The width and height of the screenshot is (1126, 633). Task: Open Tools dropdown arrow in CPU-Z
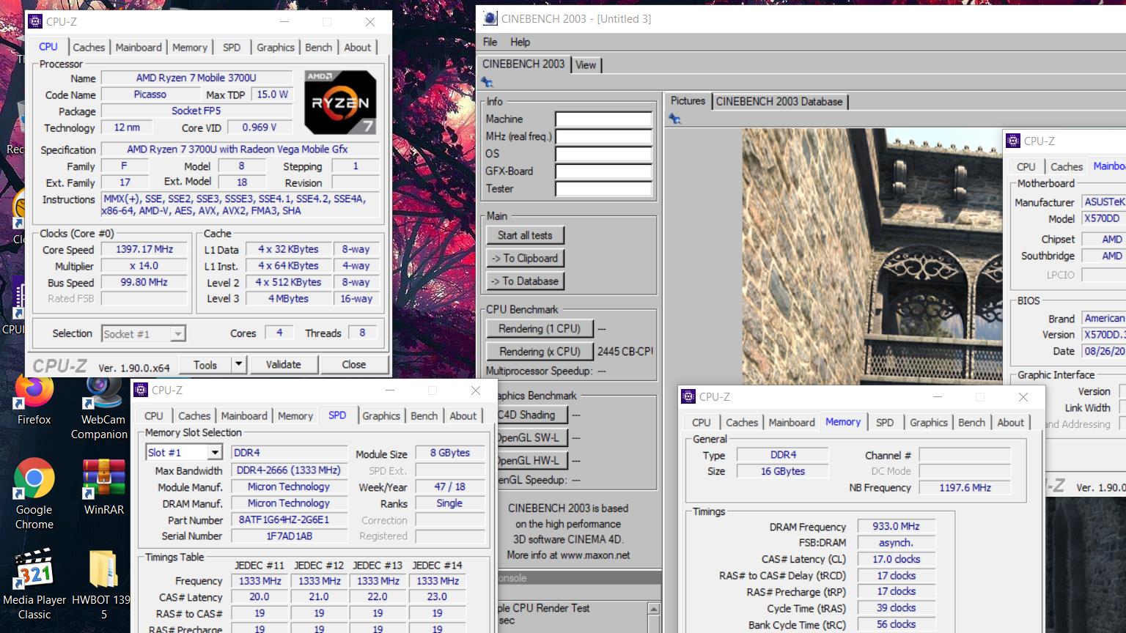(x=238, y=364)
